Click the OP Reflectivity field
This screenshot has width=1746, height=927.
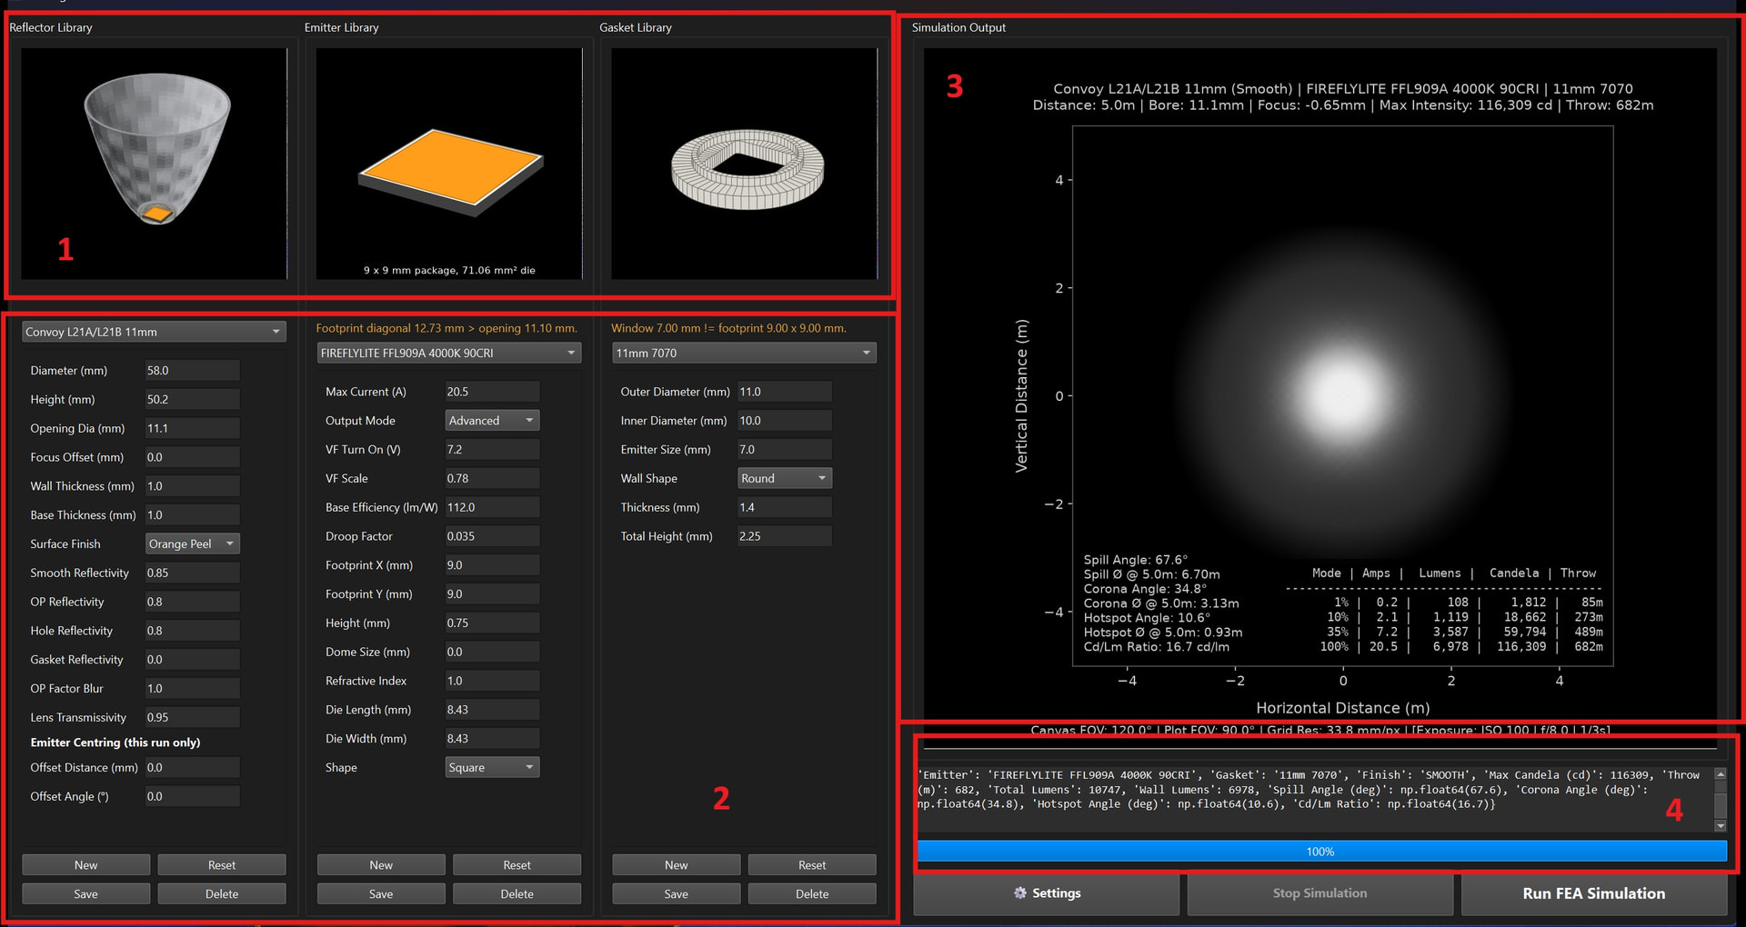[x=193, y=602]
